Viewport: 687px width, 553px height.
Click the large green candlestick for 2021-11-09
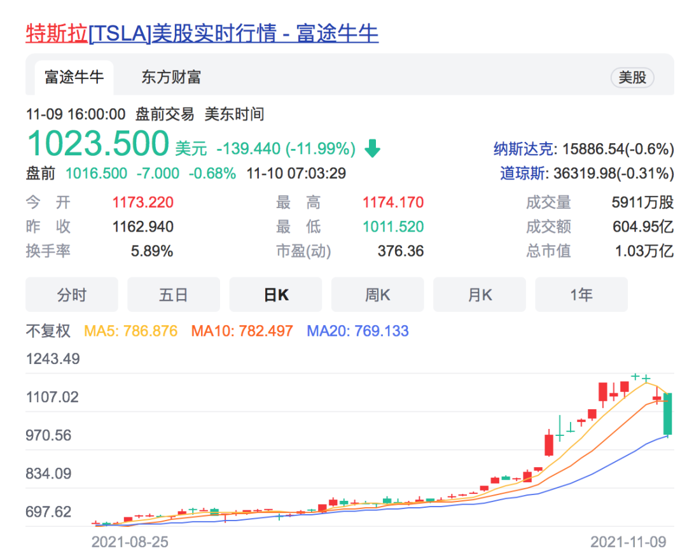click(668, 414)
